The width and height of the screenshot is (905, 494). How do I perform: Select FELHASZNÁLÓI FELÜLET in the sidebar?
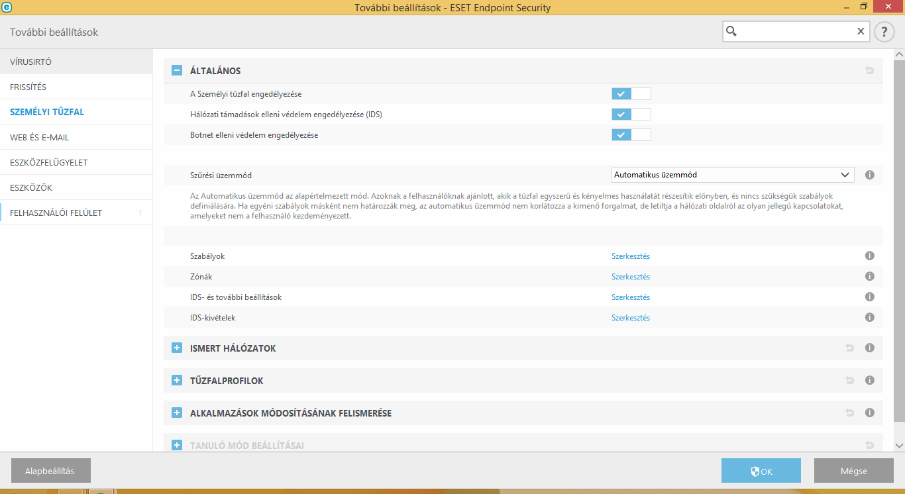pos(76,213)
